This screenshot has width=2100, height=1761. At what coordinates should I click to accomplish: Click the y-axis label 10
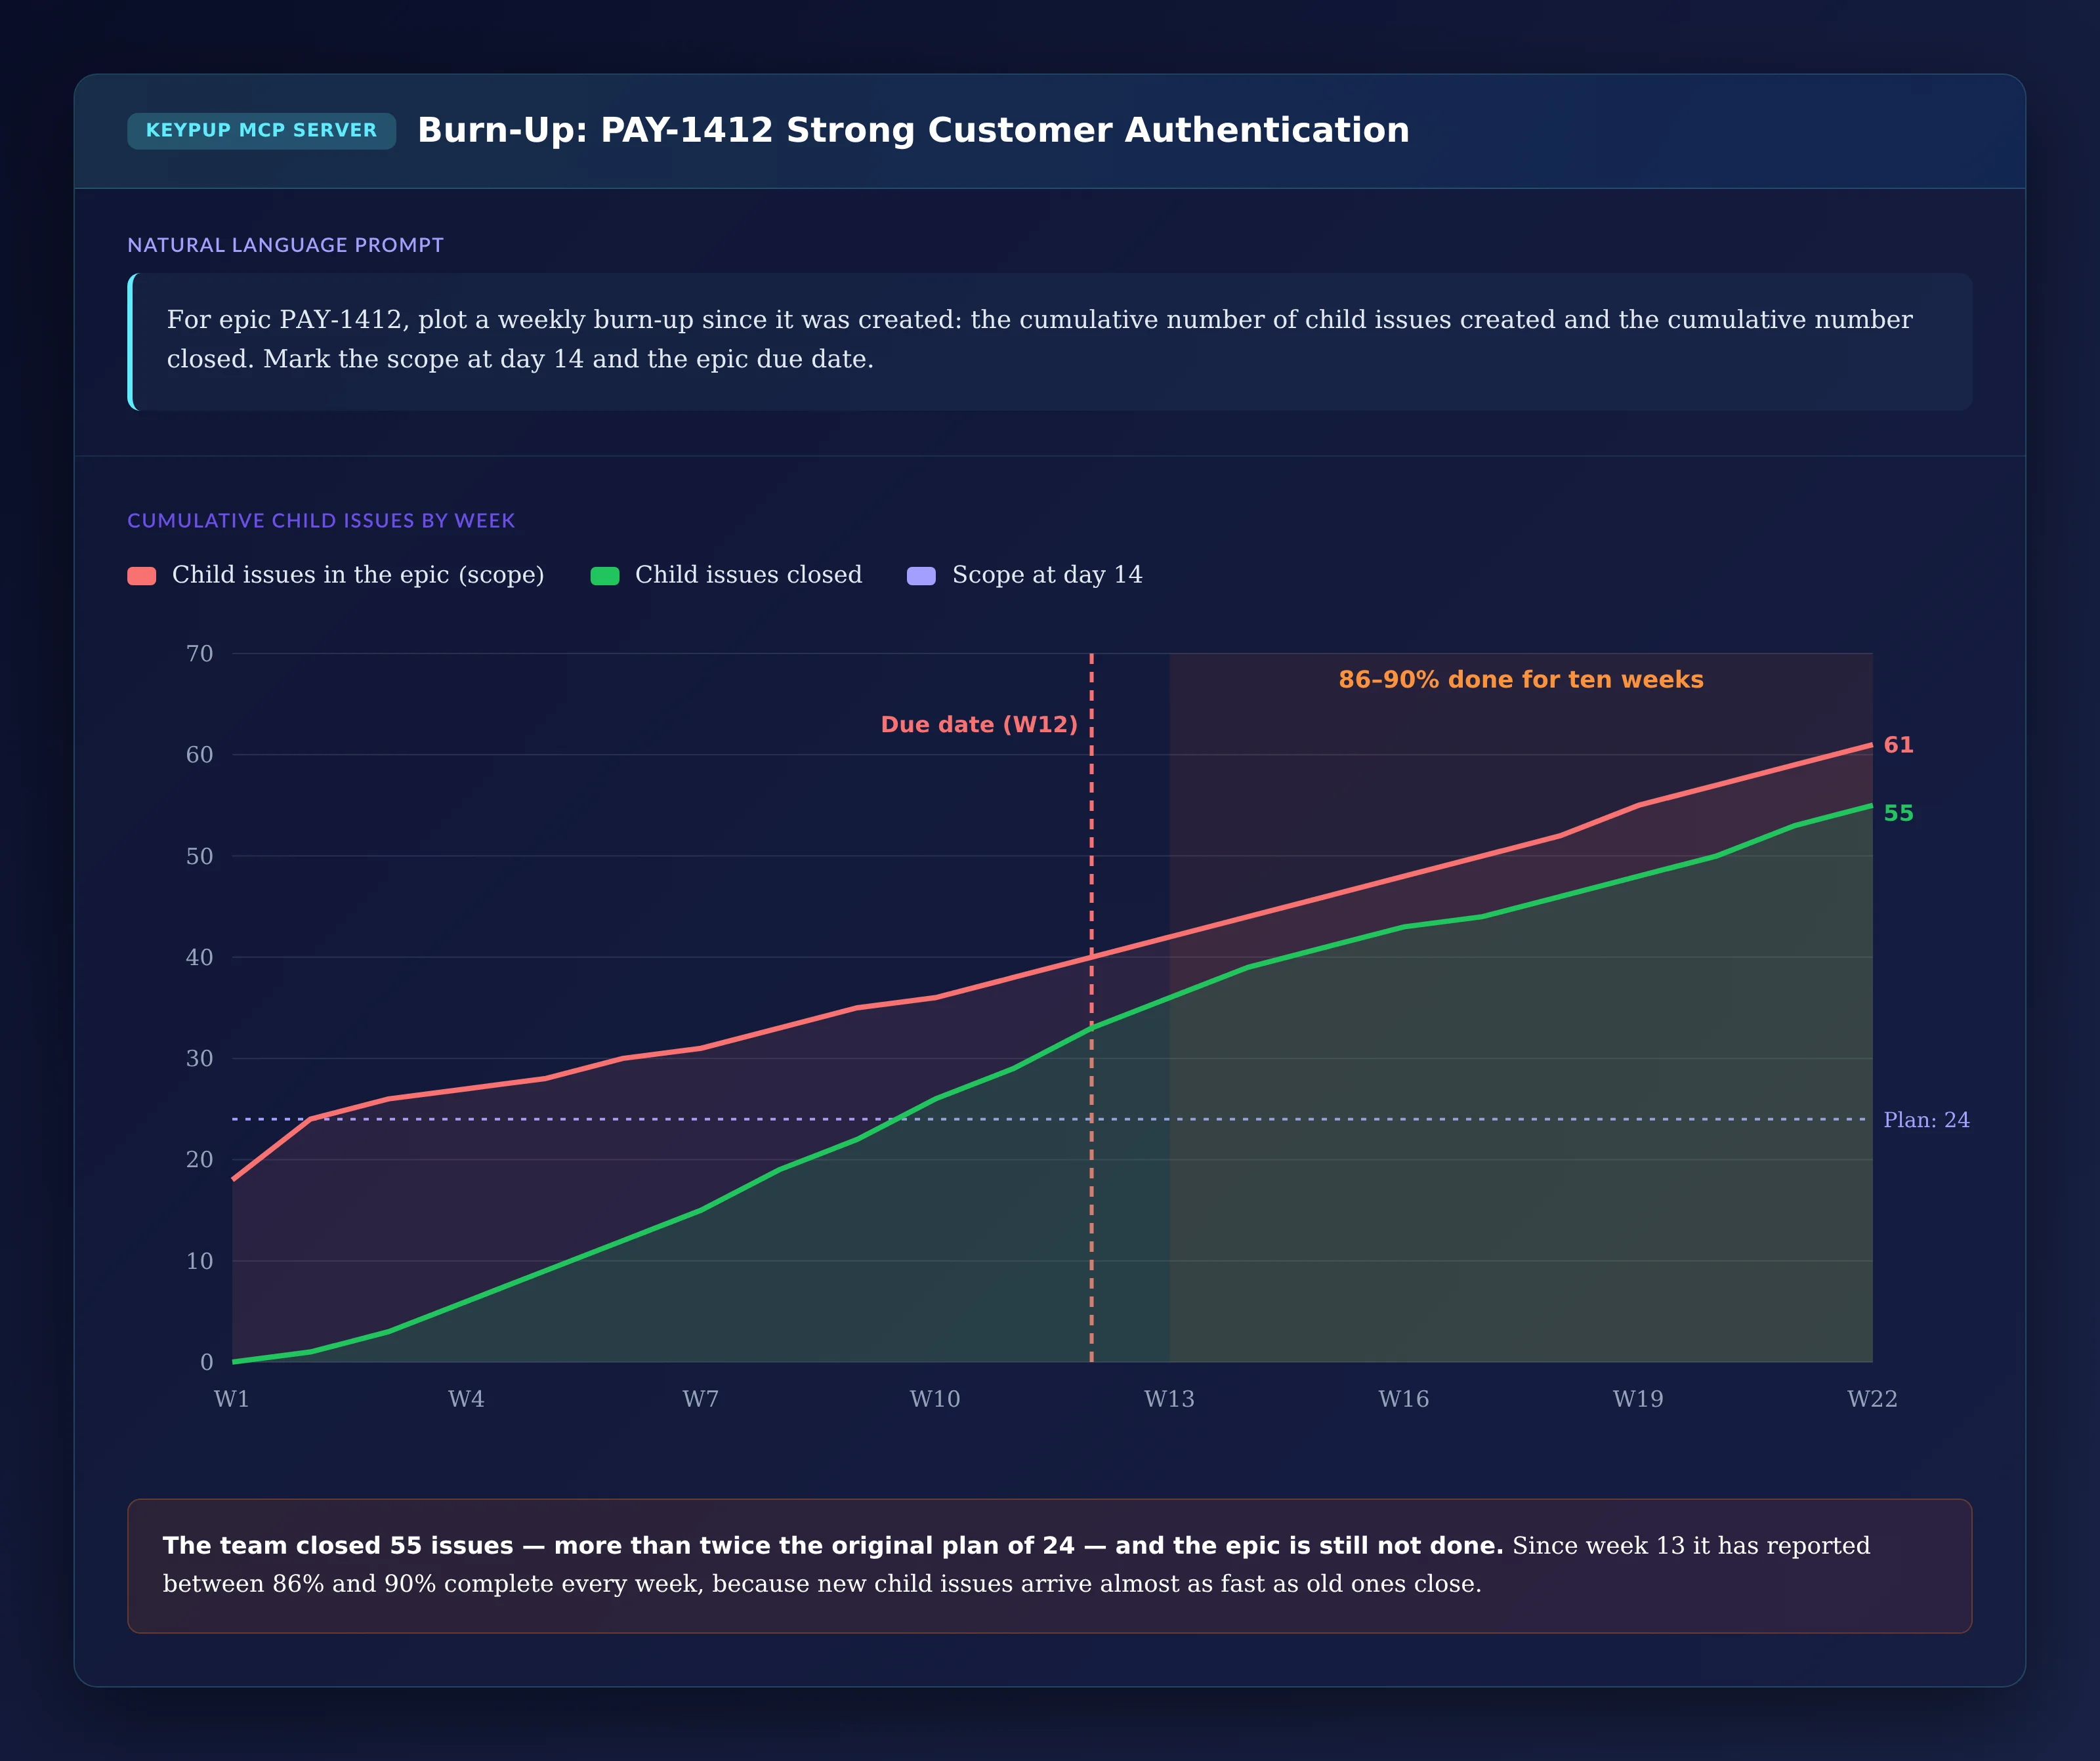(199, 1261)
